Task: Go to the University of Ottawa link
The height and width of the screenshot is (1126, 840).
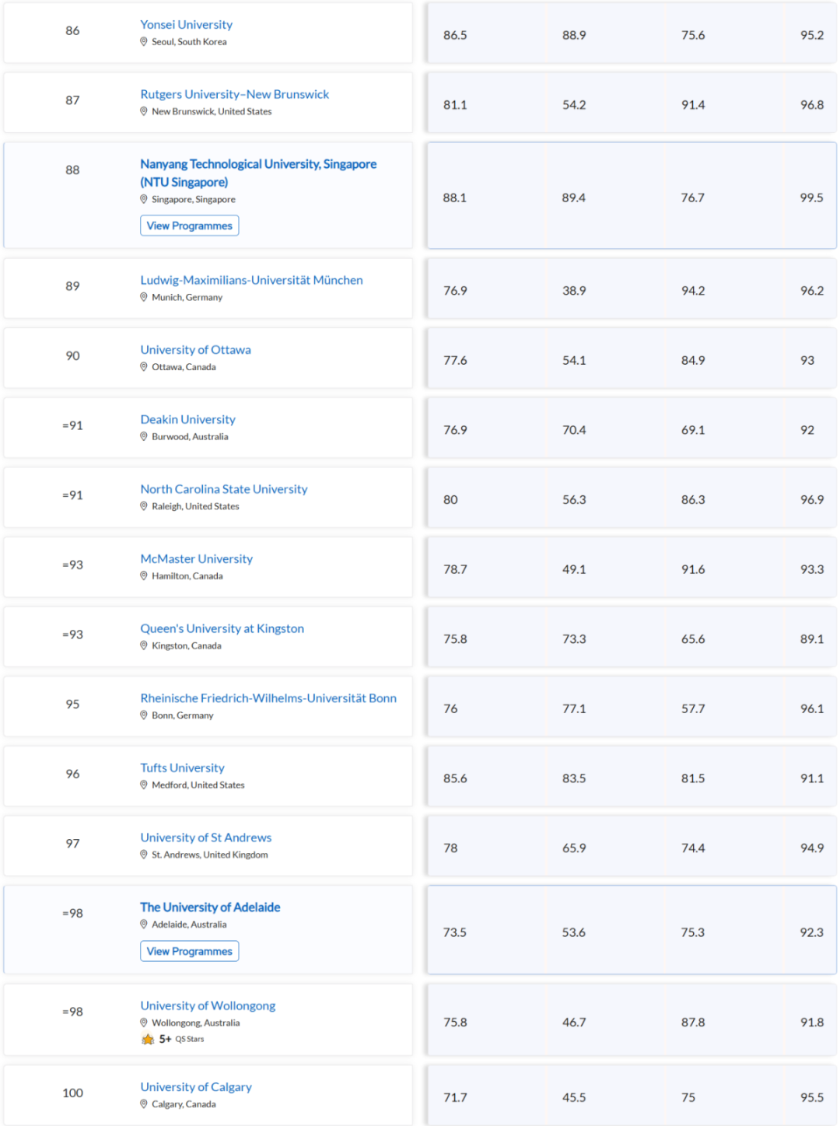Action: point(195,350)
